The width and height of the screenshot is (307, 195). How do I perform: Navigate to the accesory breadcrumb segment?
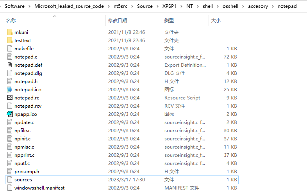click(258, 6)
